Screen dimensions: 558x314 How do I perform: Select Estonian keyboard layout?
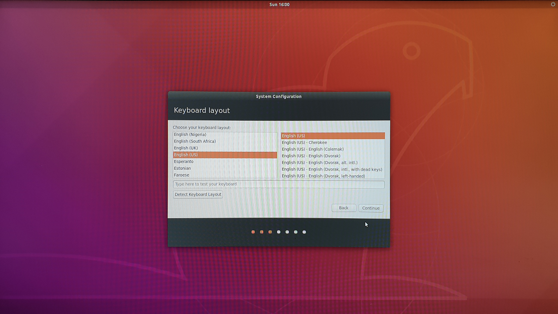pyautogui.click(x=225, y=168)
